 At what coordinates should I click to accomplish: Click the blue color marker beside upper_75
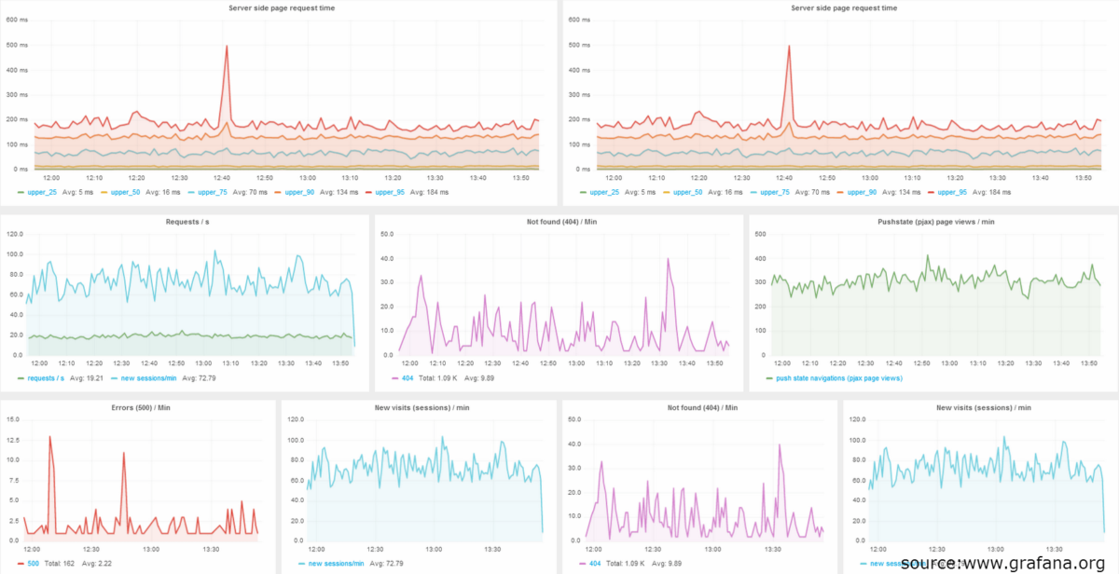tap(190, 191)
